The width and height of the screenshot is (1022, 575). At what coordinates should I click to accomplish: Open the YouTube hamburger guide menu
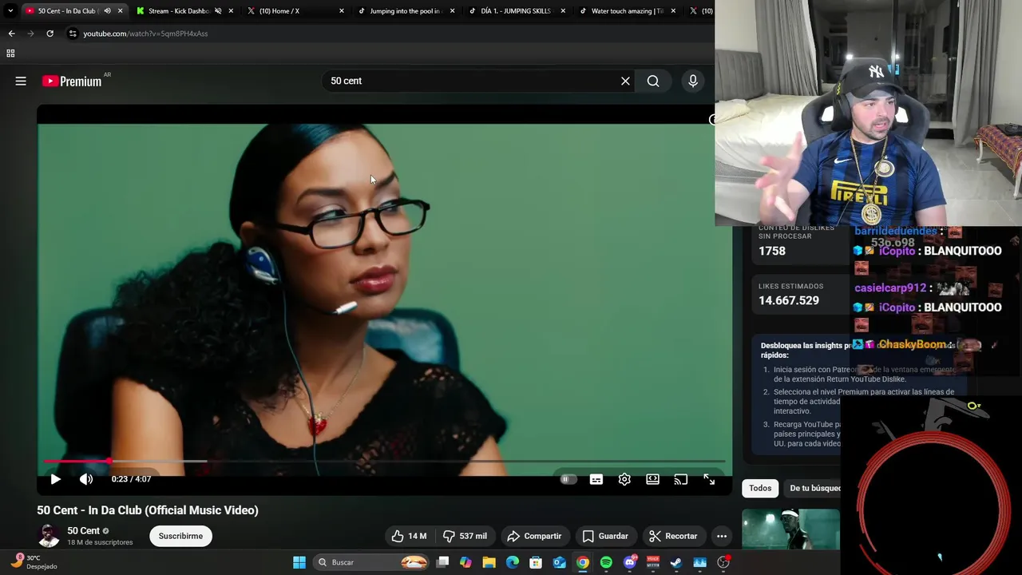(x=21, y=81)
